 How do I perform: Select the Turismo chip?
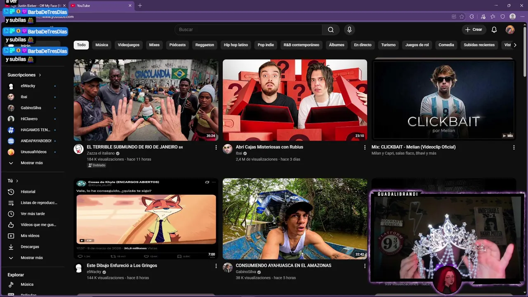388,45
